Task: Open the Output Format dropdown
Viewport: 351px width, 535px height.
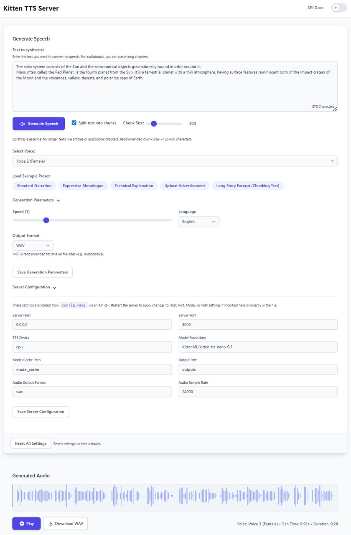Action: [33, 245]
